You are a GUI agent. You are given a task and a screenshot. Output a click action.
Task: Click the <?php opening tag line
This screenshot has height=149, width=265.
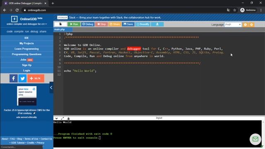[x=68, y=34]
